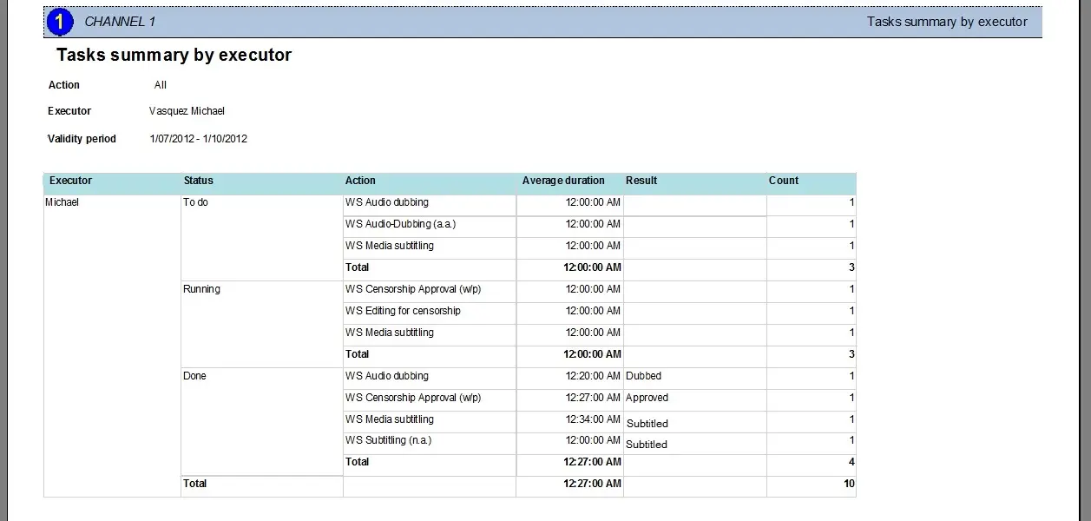Click the WS Editing for censorship action
Viewport: 1091px width, 521px height.
click(403, 311)
